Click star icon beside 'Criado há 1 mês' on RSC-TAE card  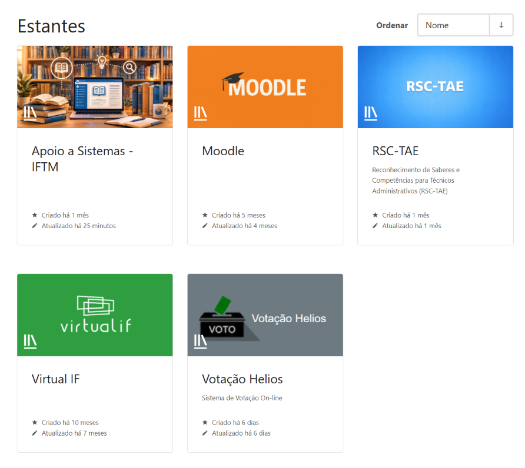coord(375,215)
